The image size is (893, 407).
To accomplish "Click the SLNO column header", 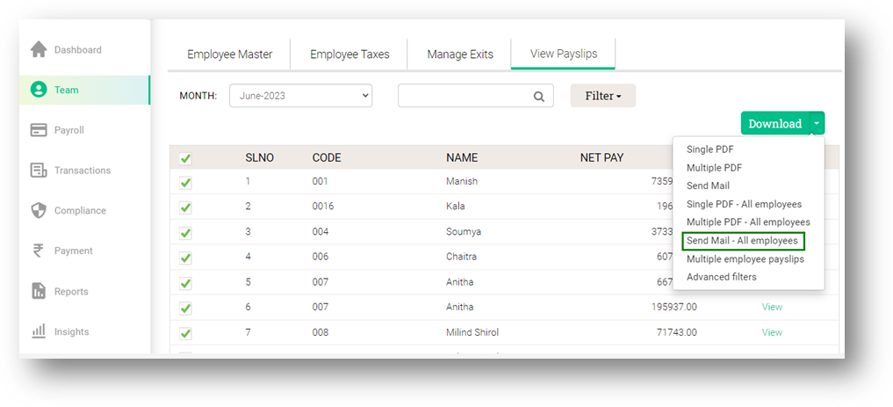I will click(x=260, y=158).
